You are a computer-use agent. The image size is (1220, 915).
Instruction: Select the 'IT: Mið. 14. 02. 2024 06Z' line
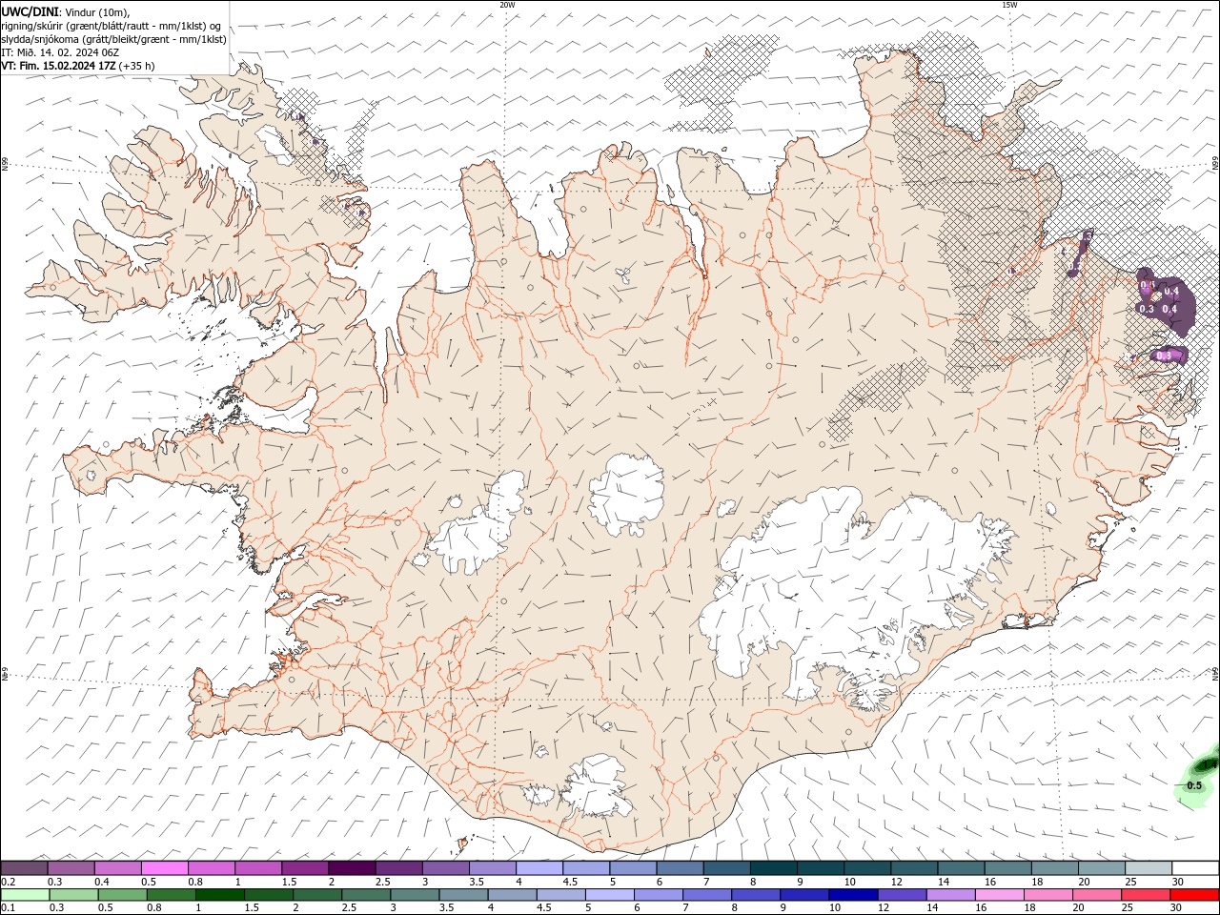59,52
